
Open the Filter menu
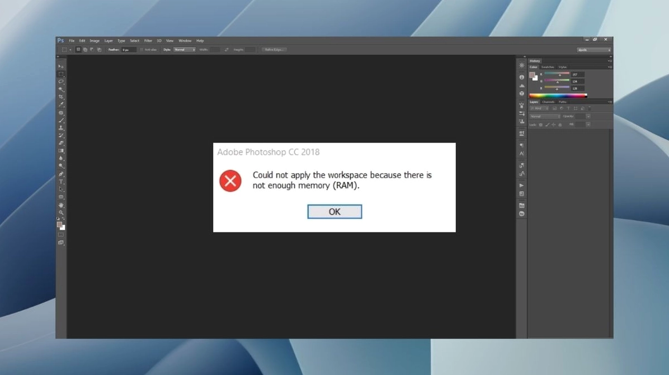(148, 41)
